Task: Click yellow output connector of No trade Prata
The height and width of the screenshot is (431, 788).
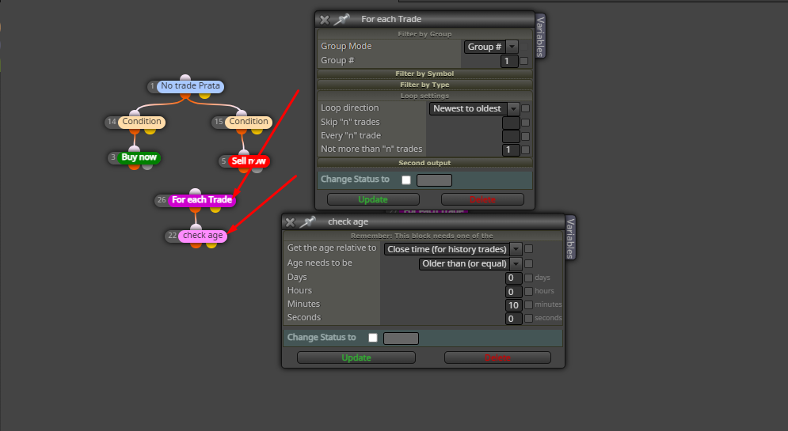Action: [x=204, y=94]
